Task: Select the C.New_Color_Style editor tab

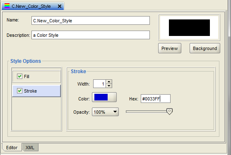Action: pos(33,6)
